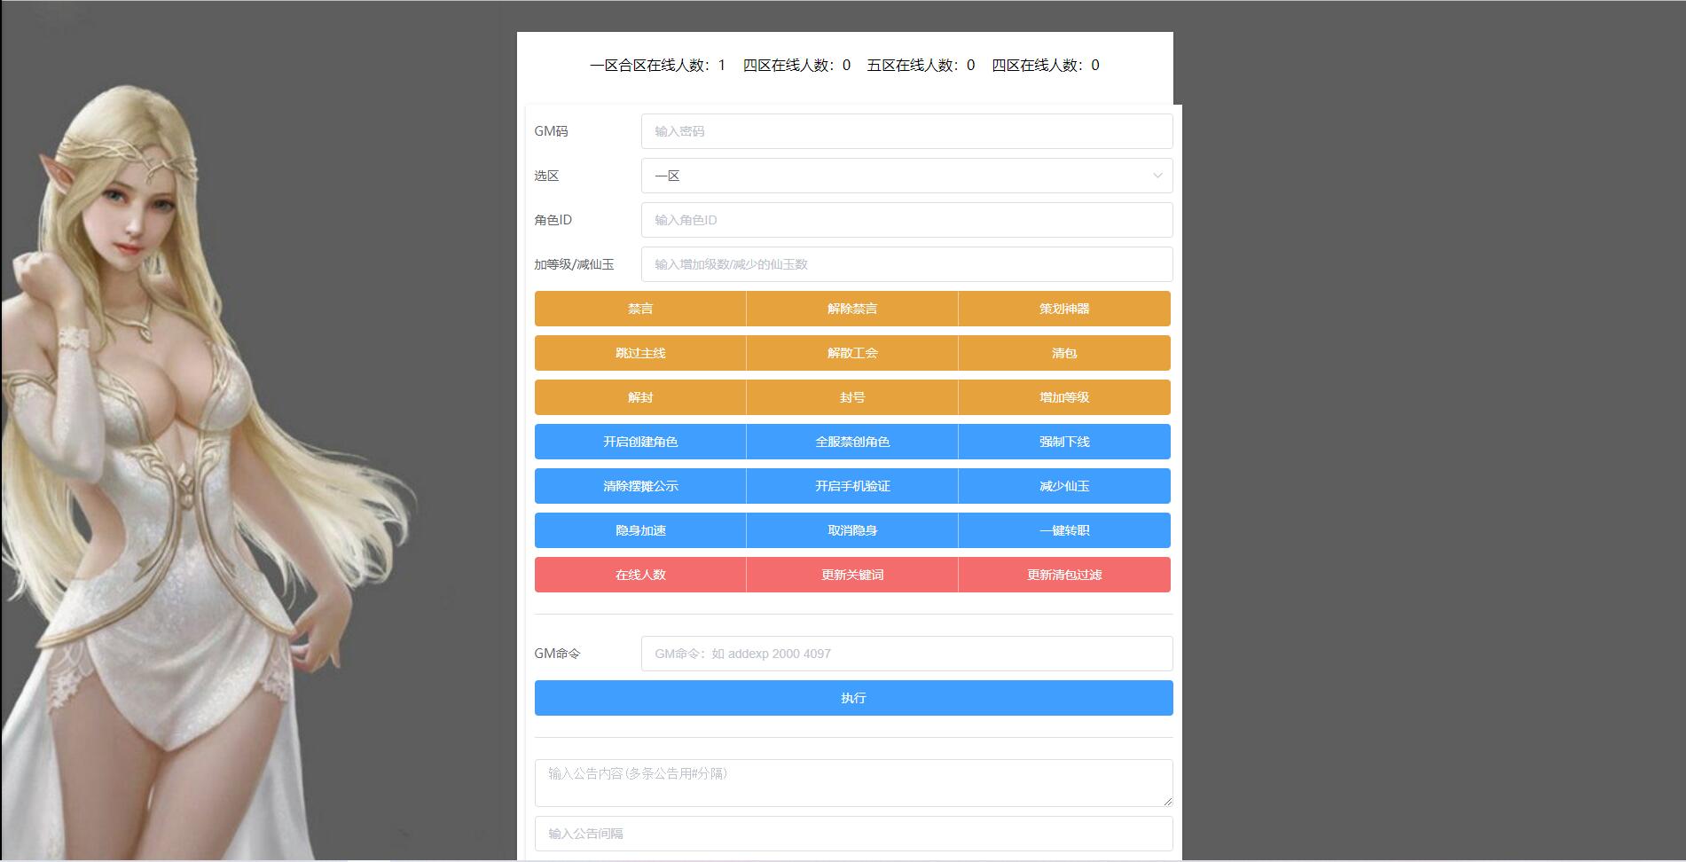1686x862 pixels.
Task: Click 增加等级 to add levels
Action: tap(1063, 397)
